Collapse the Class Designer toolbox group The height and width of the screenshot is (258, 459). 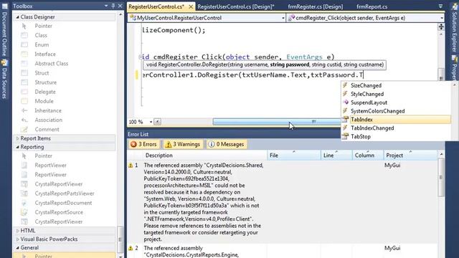pos(17,17)
